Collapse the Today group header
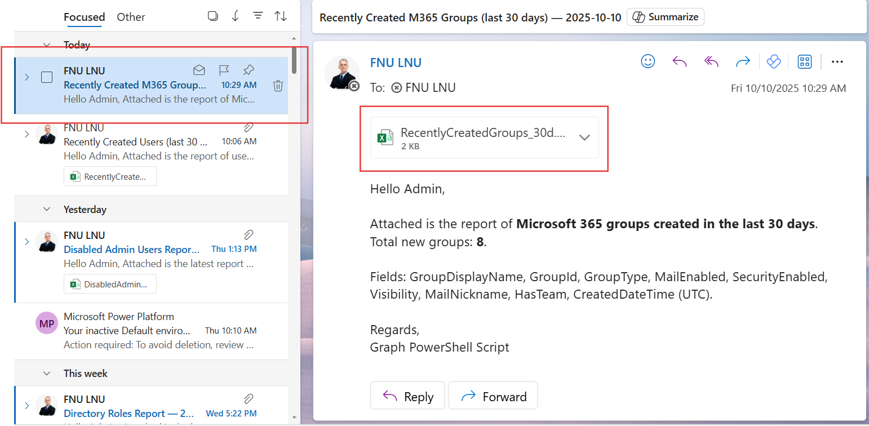 click(47, 45)
